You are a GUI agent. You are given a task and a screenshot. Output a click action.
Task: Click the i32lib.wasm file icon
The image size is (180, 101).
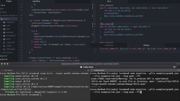point(4,49)
